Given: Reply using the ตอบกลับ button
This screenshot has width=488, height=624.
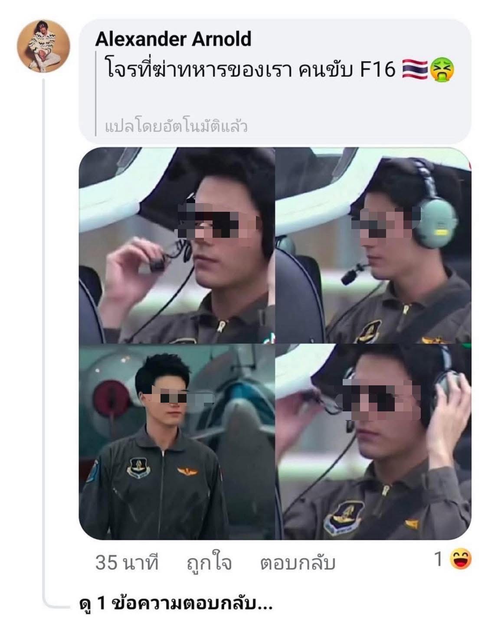Looking at the screenshot, I should pyautogui.click(x=298, y=563).
